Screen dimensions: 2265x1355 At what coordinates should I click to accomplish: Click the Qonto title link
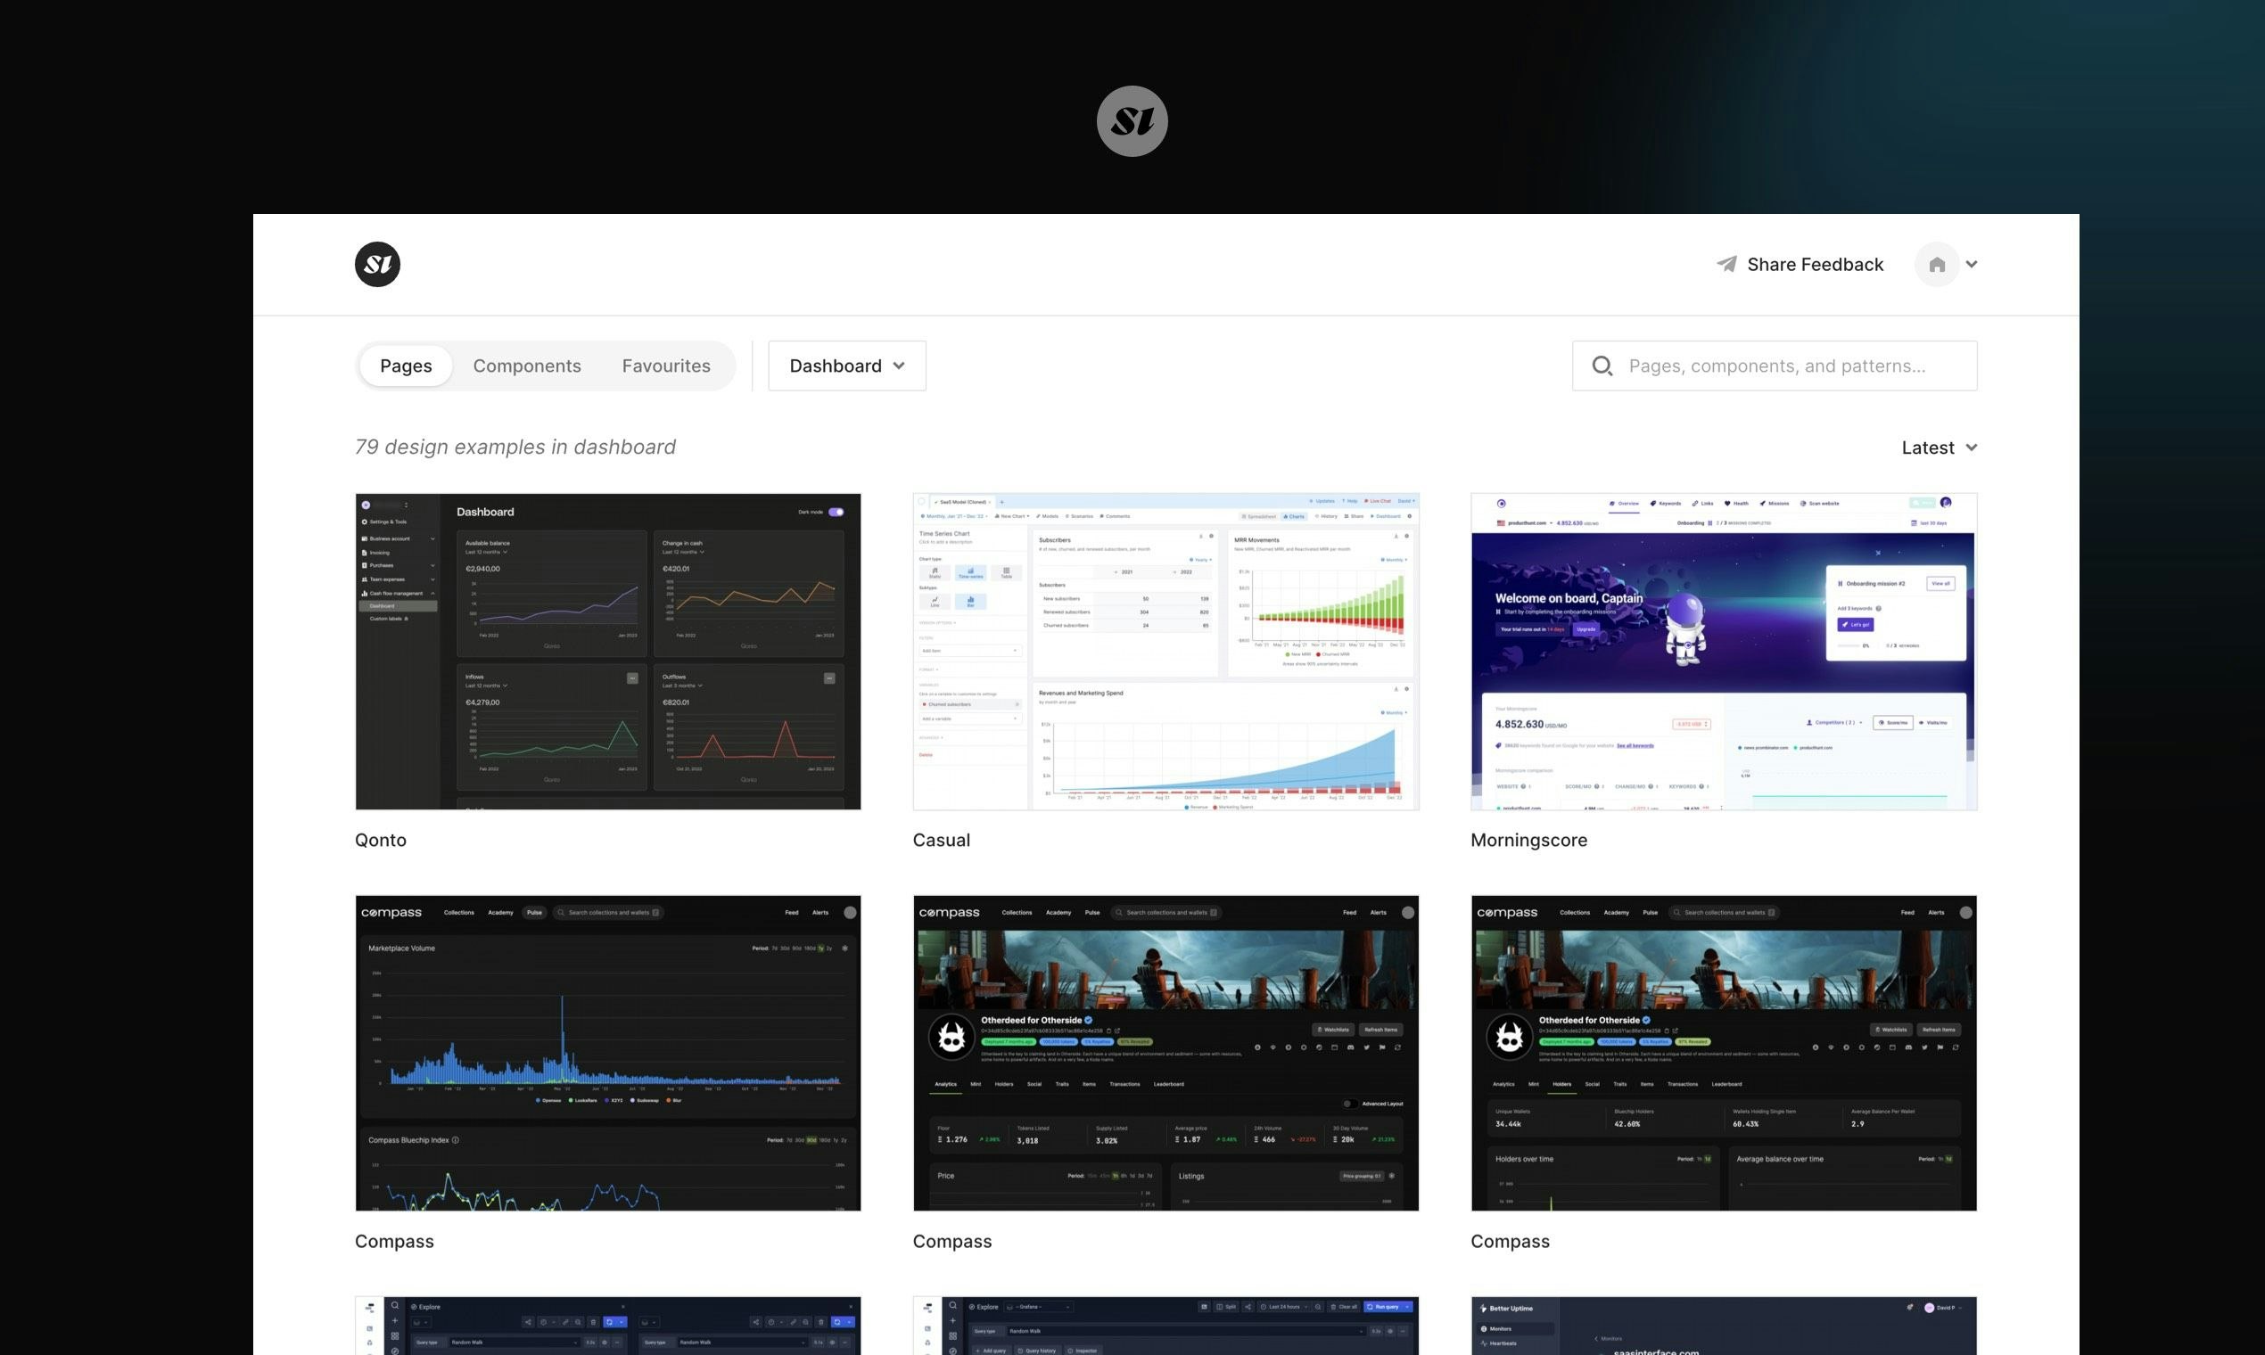[381, 840]
